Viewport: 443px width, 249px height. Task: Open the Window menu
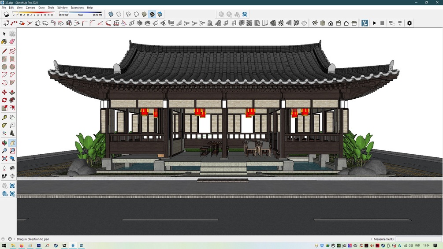pyautogui.click(x=63, y=7)
